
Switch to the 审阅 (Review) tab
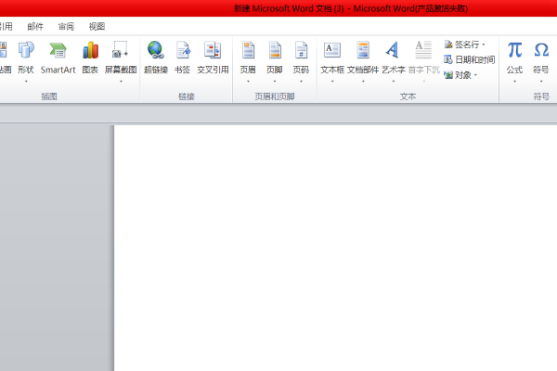click(66, 27)
